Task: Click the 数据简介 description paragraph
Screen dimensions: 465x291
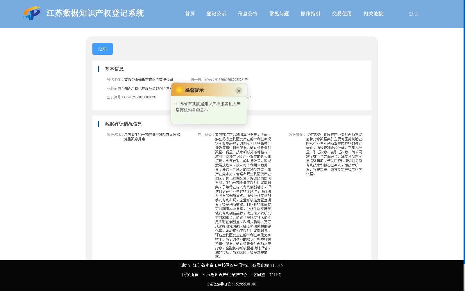Action: [335, 154]
